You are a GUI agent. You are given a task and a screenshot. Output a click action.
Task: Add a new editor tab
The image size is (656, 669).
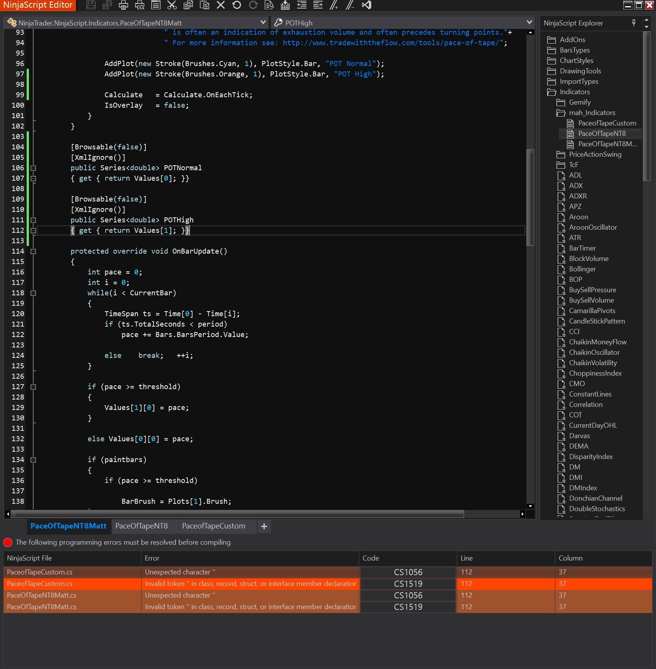pos(264,526)
